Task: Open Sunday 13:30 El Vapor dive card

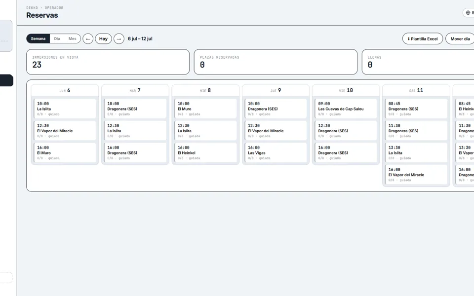Action: pos(465,152)
